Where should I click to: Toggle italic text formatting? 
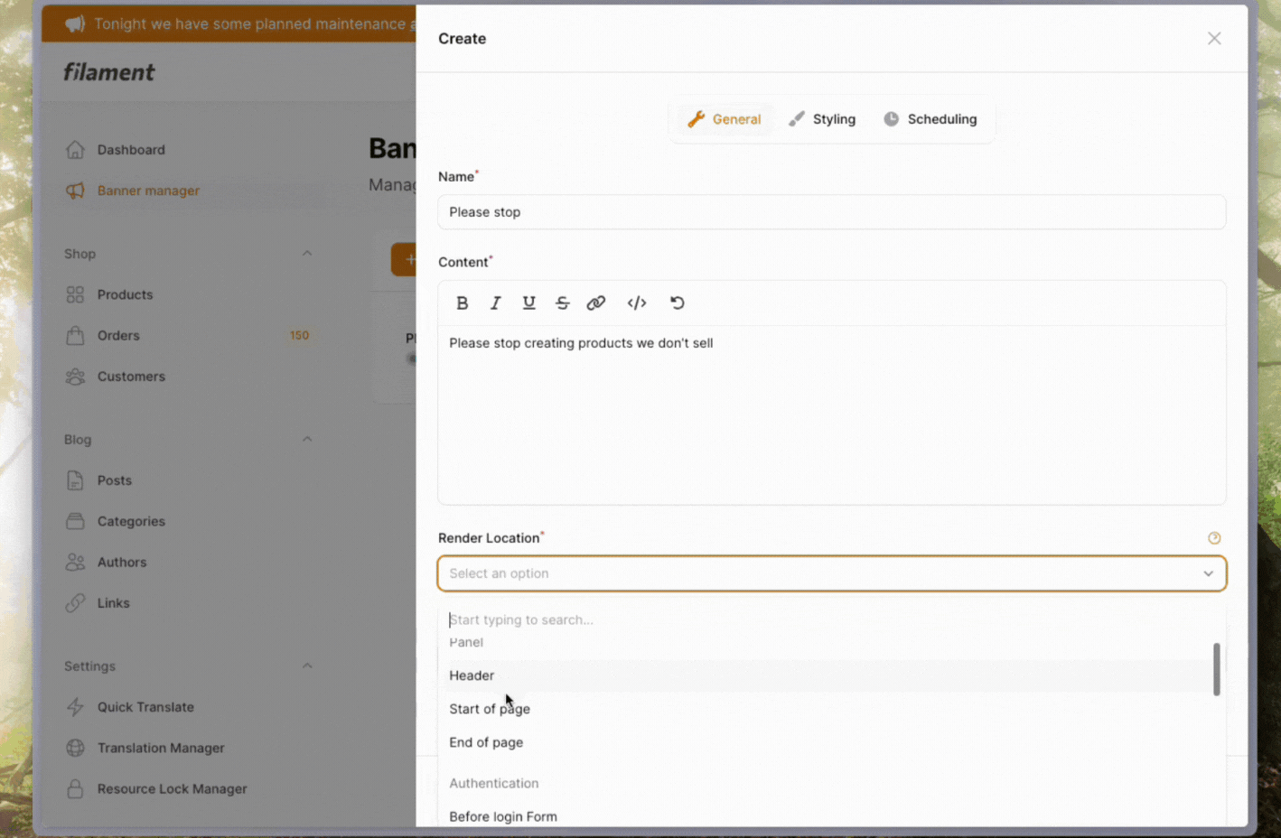[495, 303]
